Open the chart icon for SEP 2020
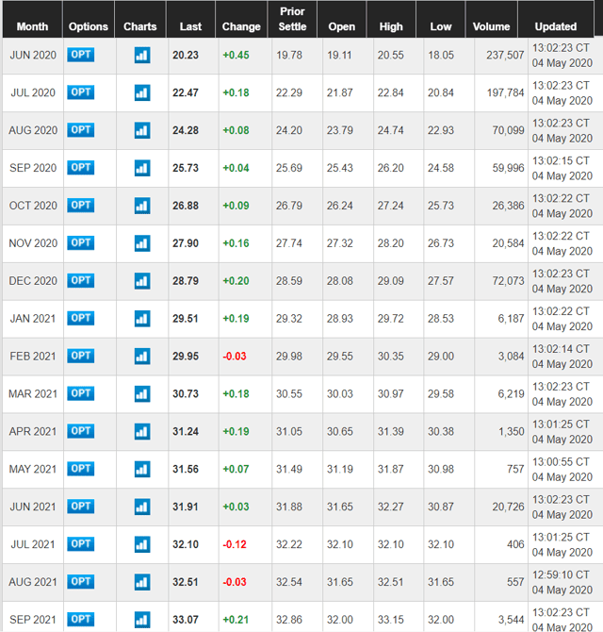603x632 pixels. (x=142, y=168)
